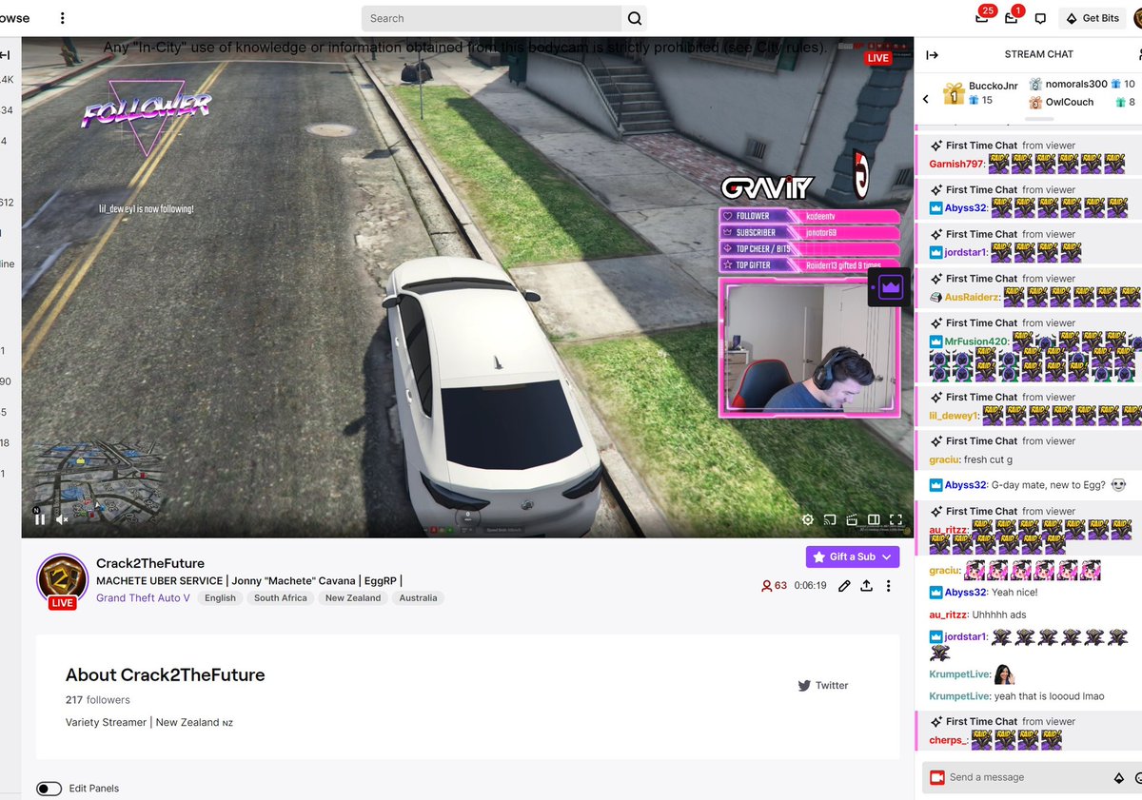Open the whispers chat bubble icon
This screenshot has width=1142, height=800.
(x=1040, y=18)
